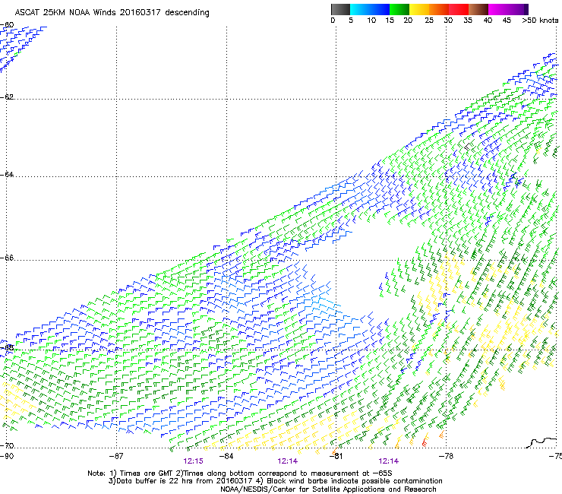Pick the green 15-20 knots legend segment
Image resolution: width=562 pixels, height=494 pixels.
click(x=399, y=9)
